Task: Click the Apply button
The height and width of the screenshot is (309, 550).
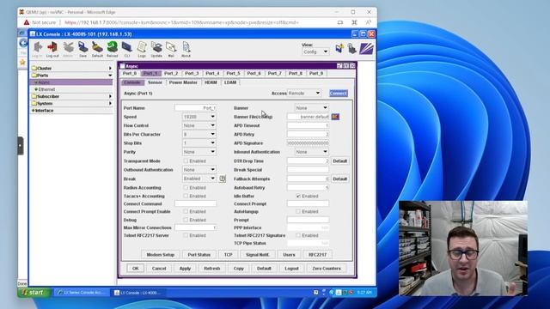Action: point(185,269)
